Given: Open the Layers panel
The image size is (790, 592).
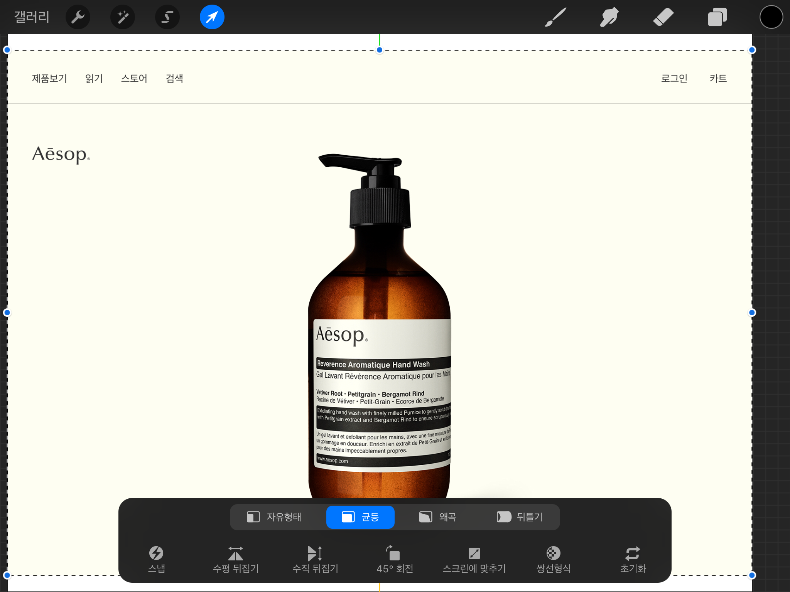Looking at the screenshot, I should coord(717,17).
